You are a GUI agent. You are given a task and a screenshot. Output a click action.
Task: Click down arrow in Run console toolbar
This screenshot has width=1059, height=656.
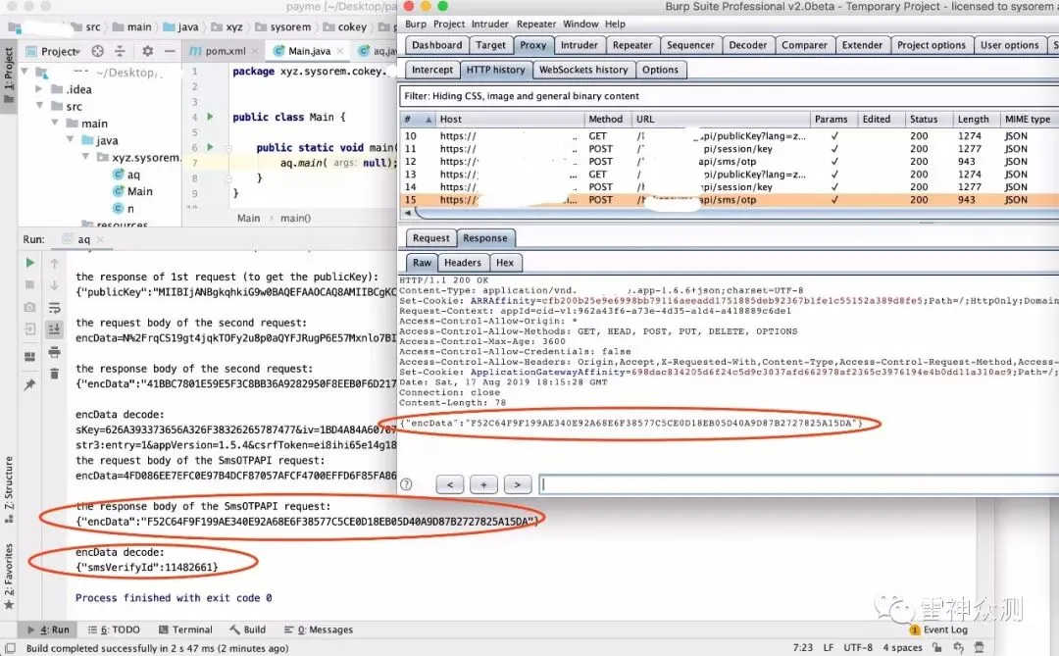55,285
